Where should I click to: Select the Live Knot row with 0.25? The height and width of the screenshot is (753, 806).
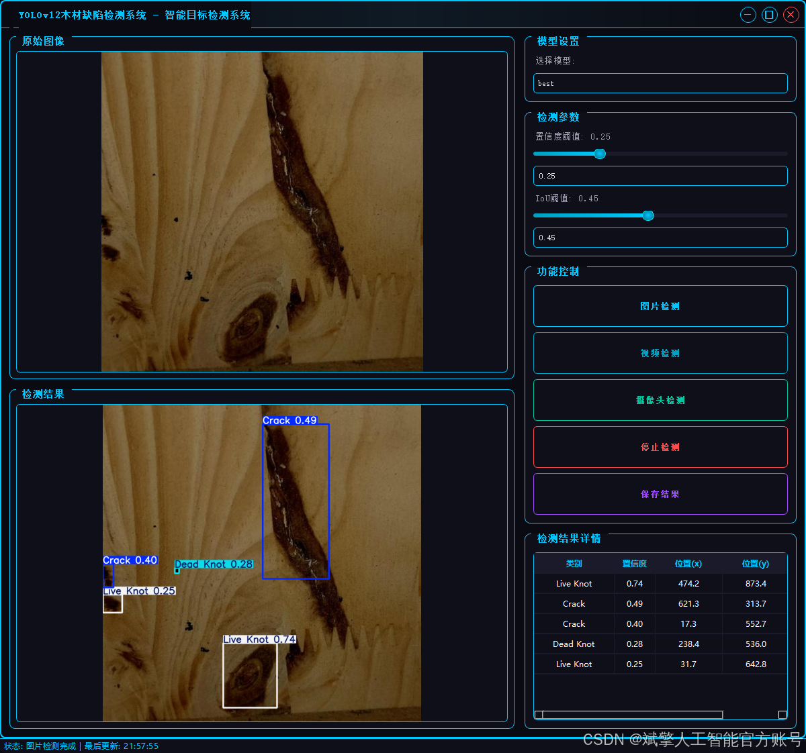[660, 664]
